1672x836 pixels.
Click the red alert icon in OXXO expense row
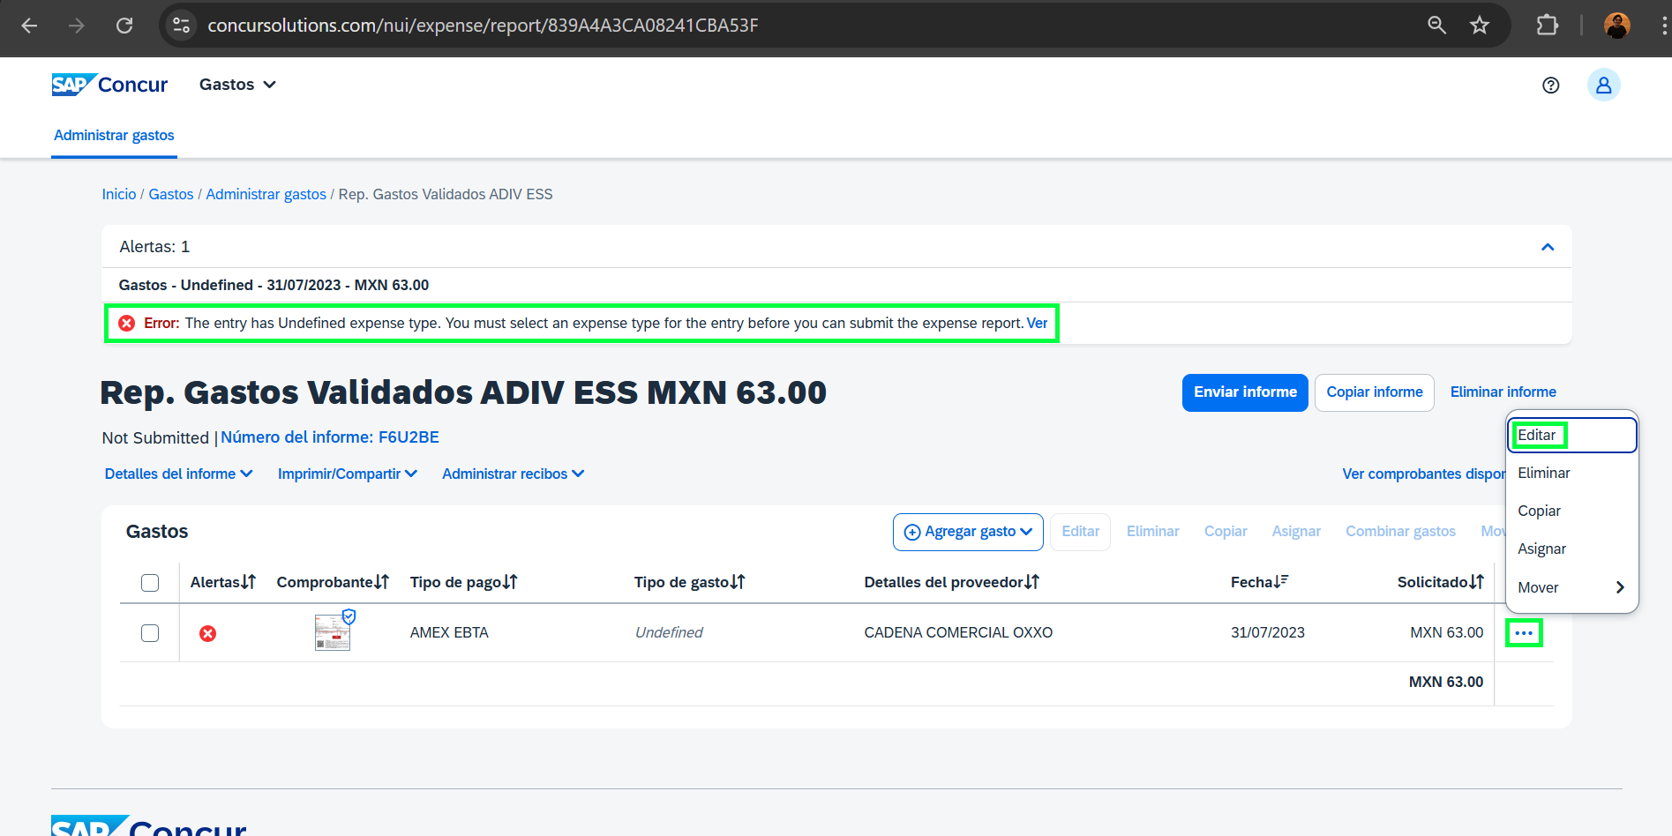pos(208,633)
